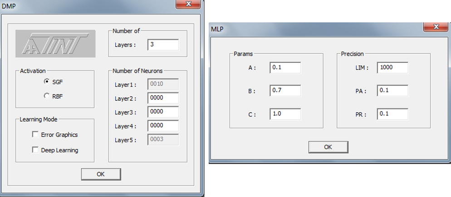The height and width of the screenshot is (197, 451).
Task: Click the LIM precision field
Action: [392, 68]
